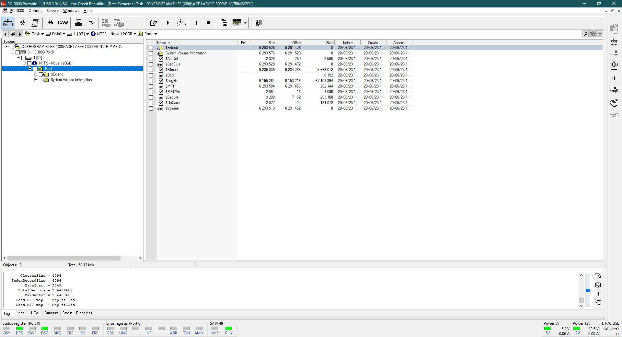The height and width of the screenshot is (337, 622).
Task: Click the binoculars search icon
Action: click(x=50, y=23)
